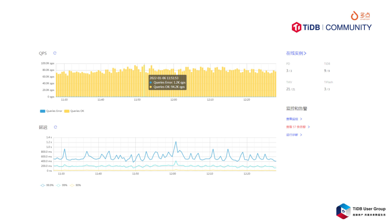This screenshot has width=392, height=221.
Task: Click Queries OK: 94.2K qps tooltip line
Action: pos(167,87)
